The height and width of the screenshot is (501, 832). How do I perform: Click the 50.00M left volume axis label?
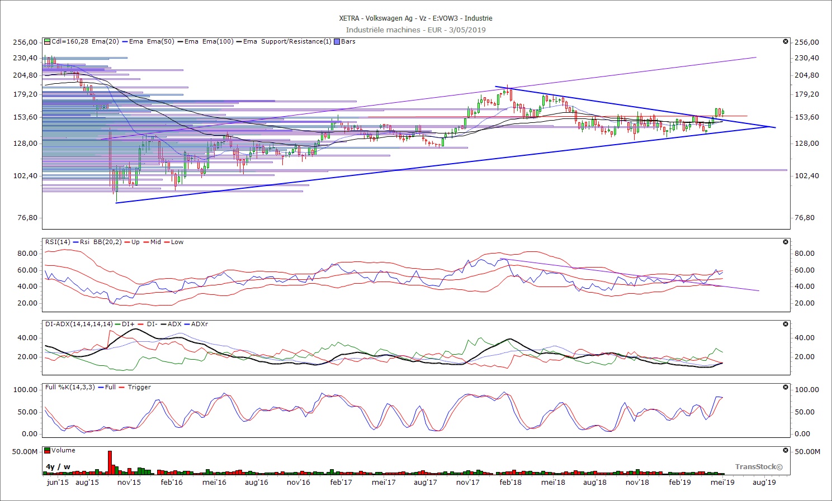[25, 451]
